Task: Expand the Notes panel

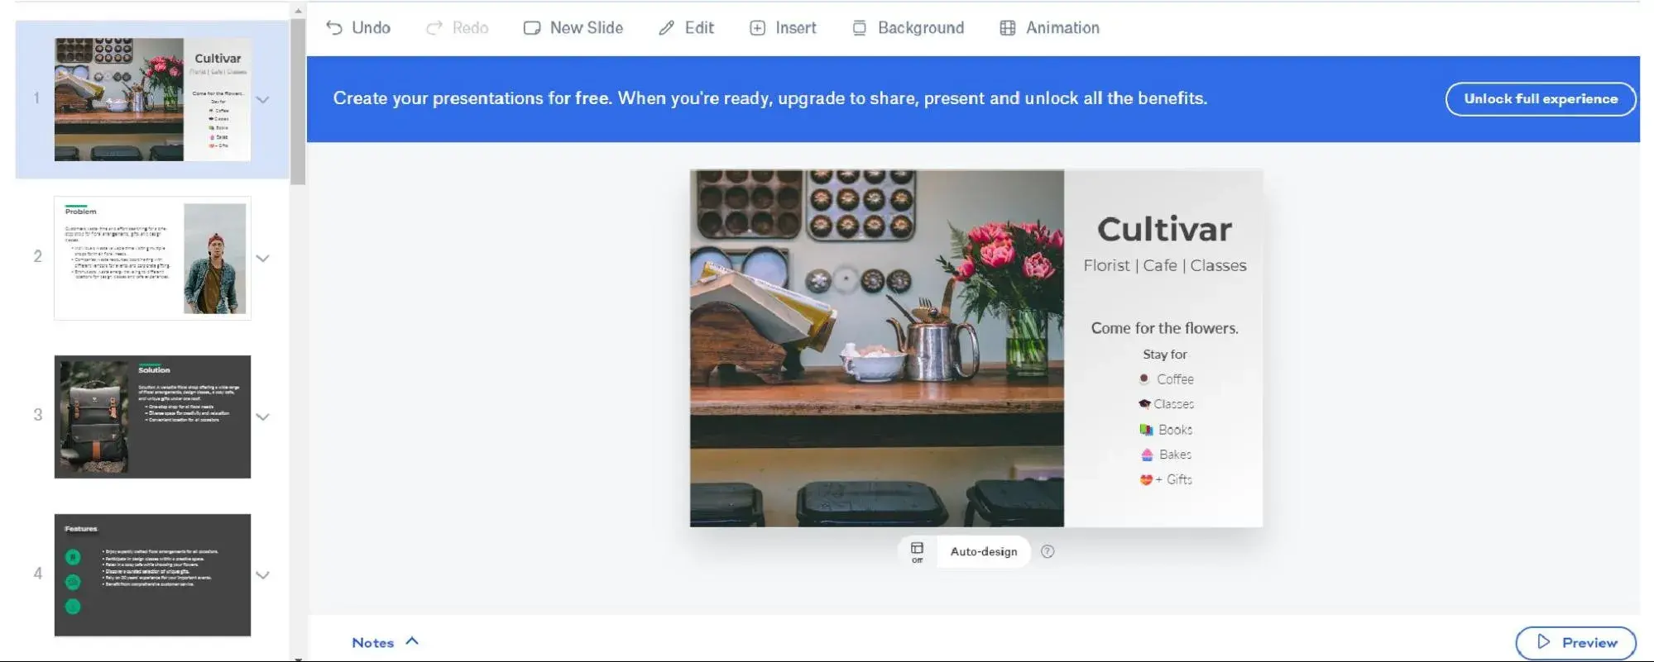Action: pos(386,642)
